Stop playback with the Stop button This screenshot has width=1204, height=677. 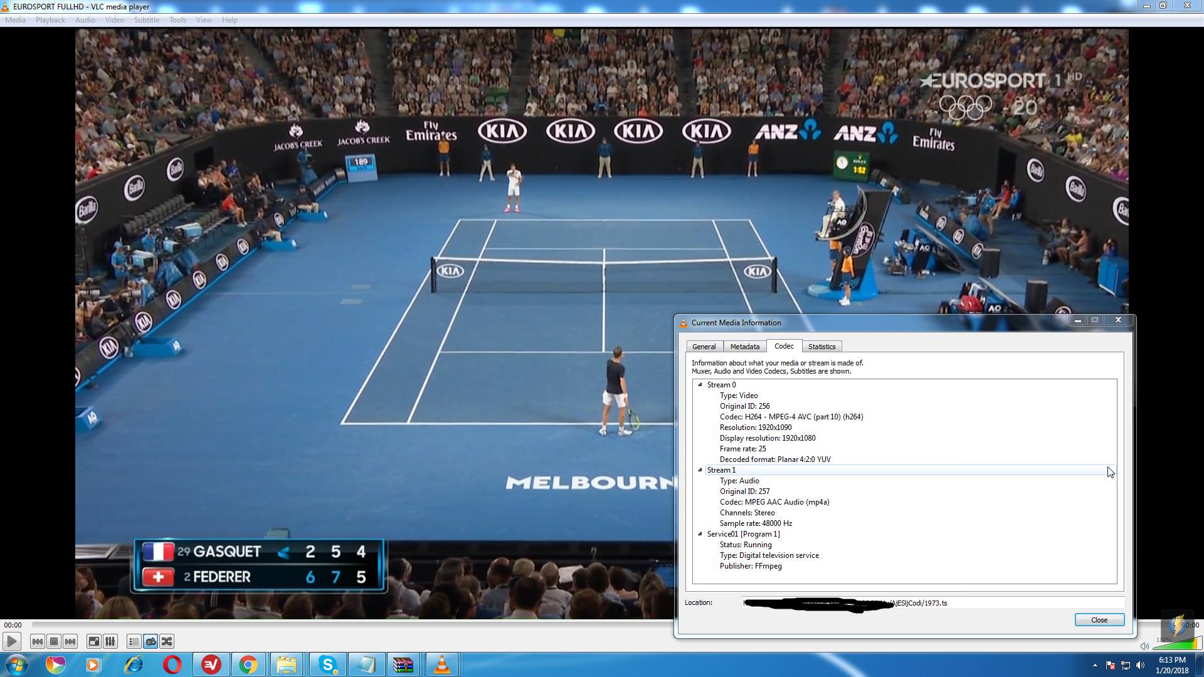[54, 641]
